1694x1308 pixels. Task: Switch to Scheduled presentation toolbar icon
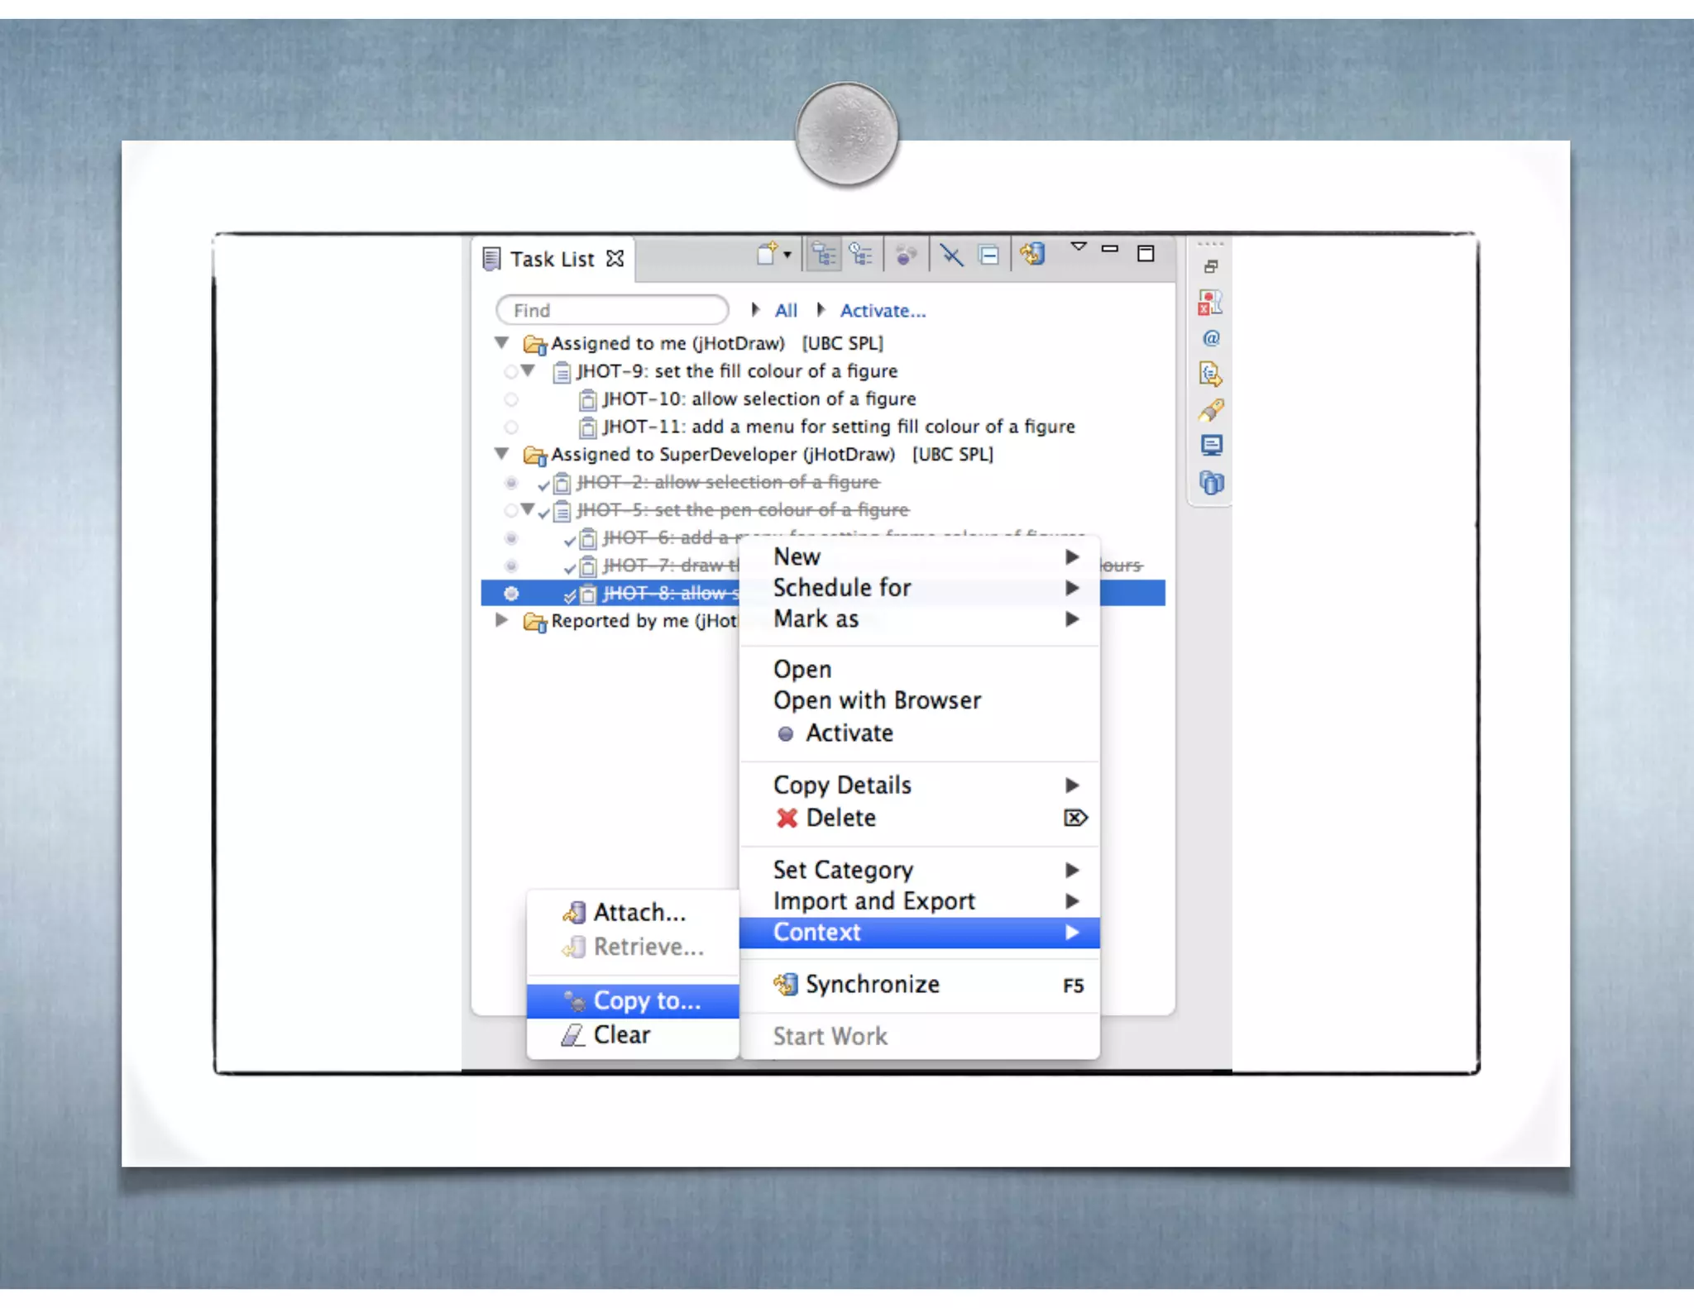[861, 255]
